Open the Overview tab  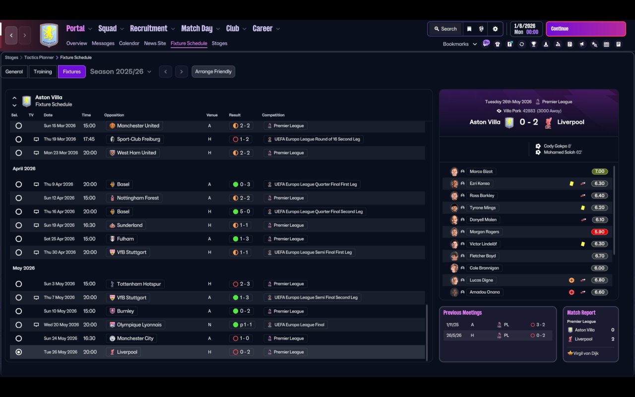coord(77,43)
